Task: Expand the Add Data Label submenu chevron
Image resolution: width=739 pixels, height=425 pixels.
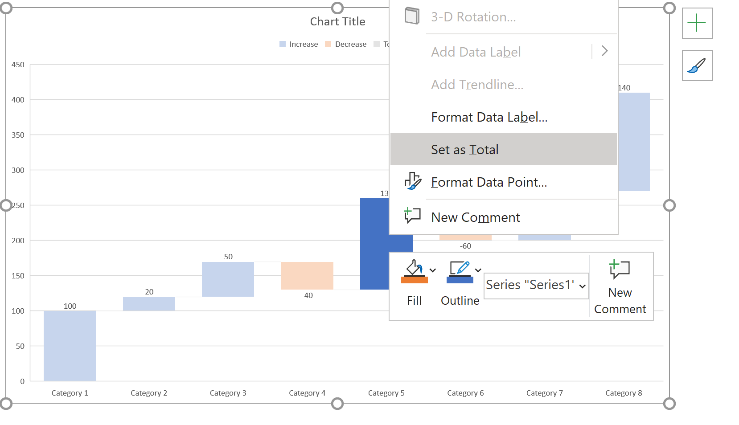Action: point(604,51)
